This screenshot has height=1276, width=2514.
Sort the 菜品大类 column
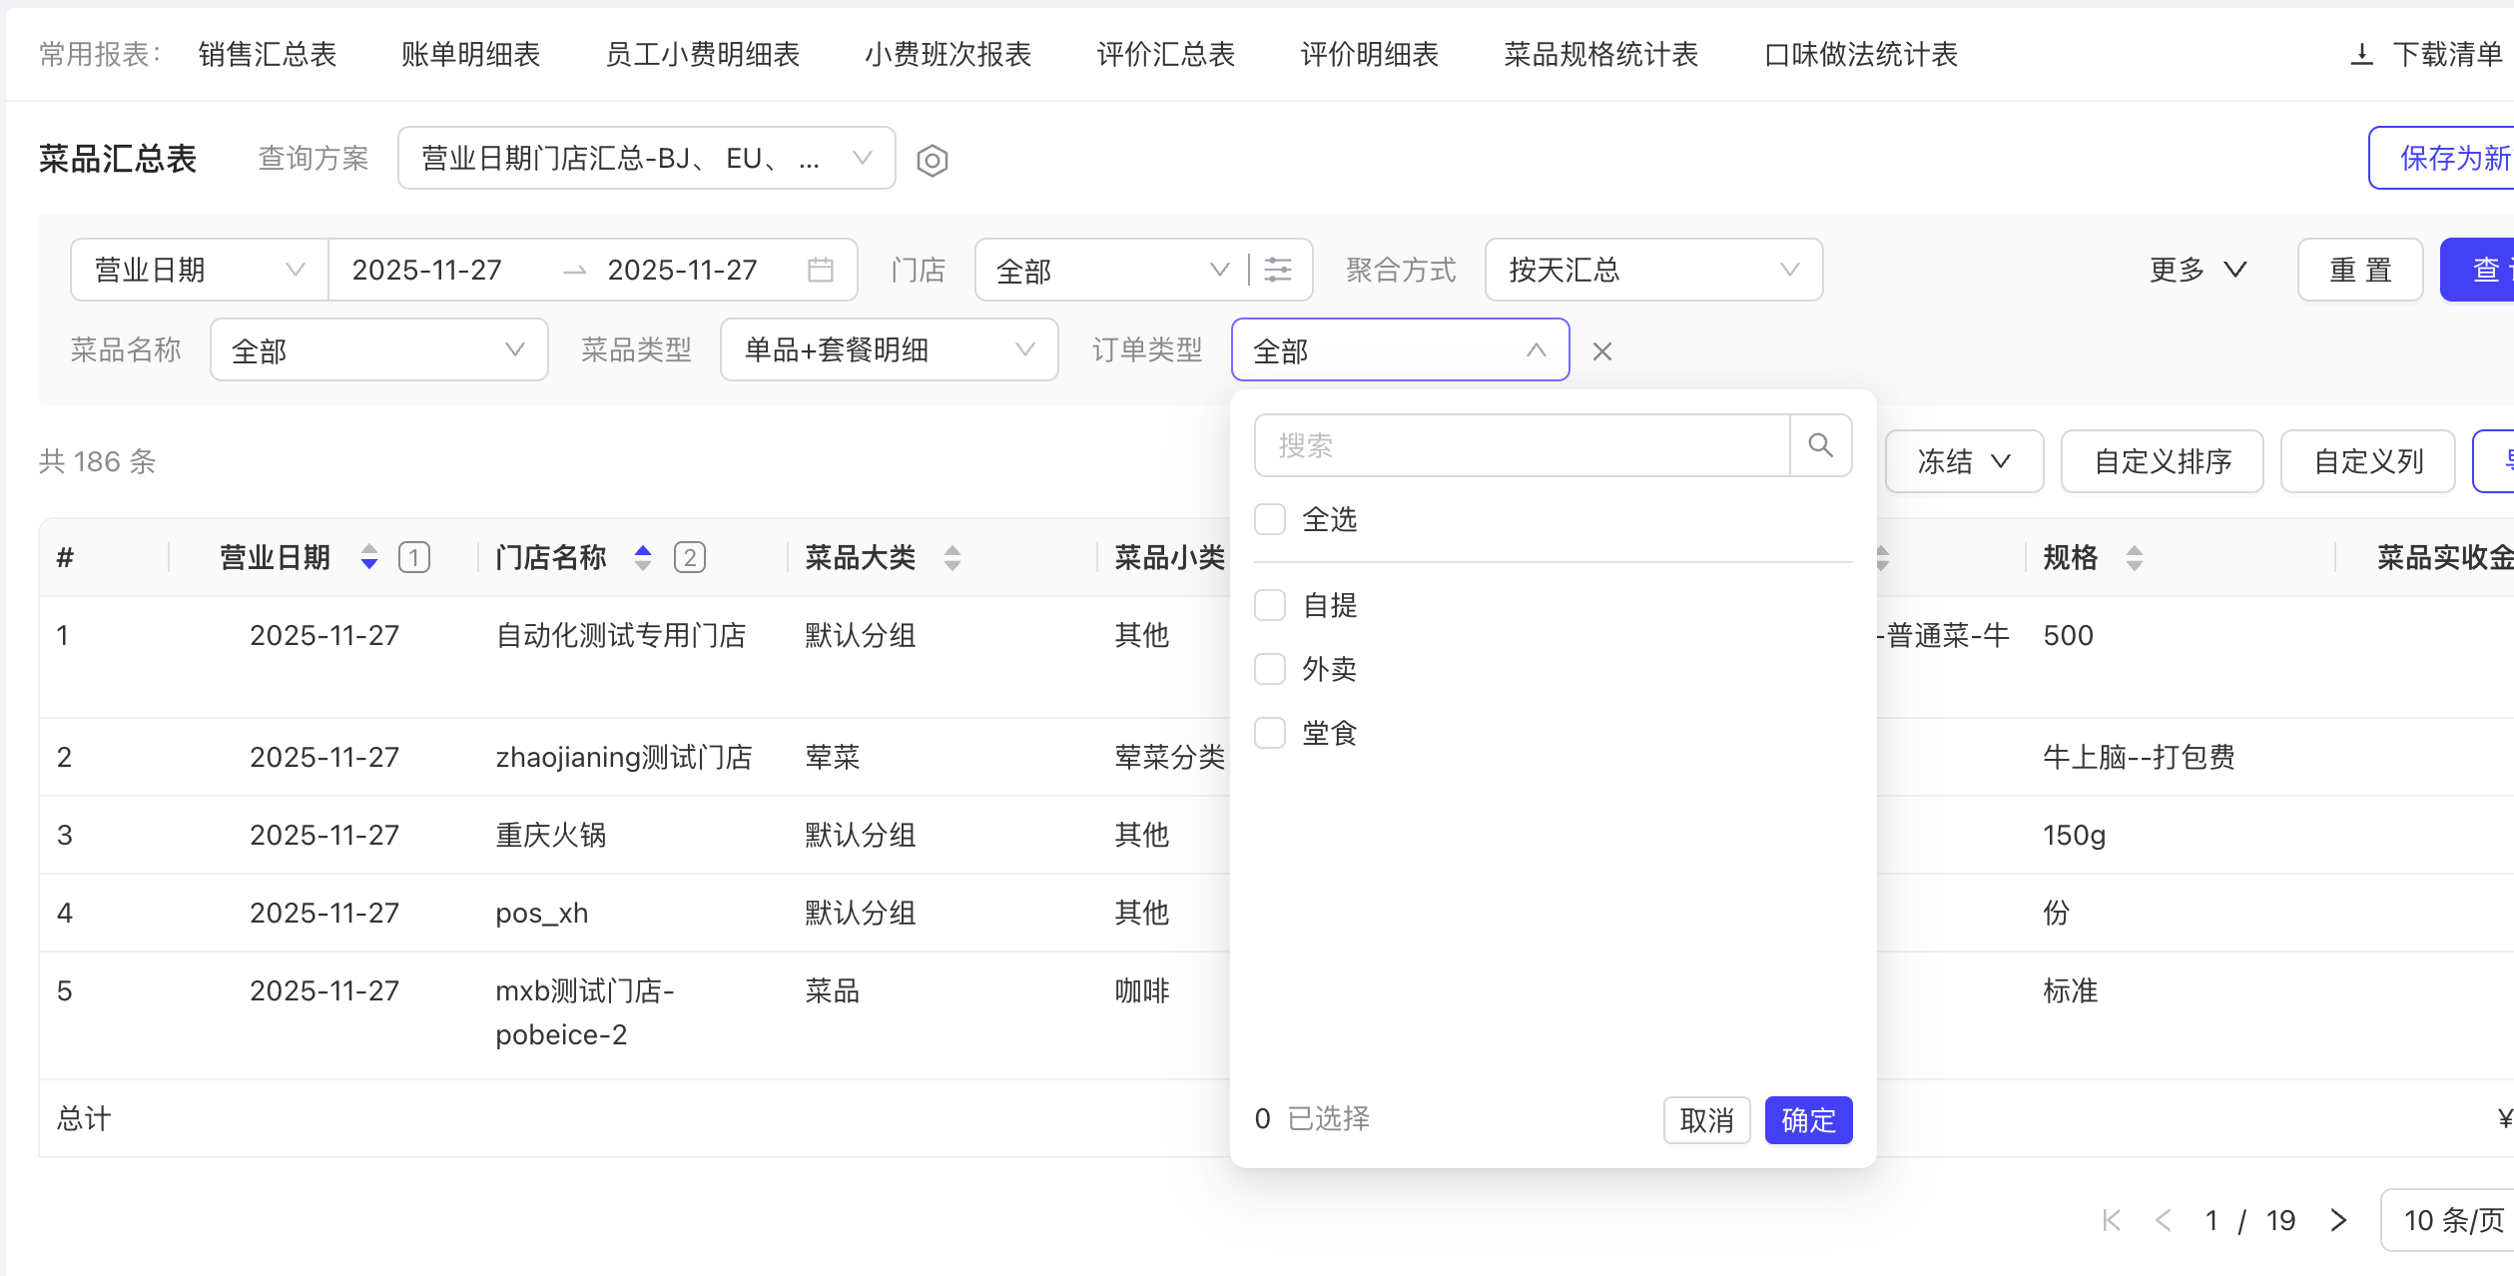tap(952, 557)
